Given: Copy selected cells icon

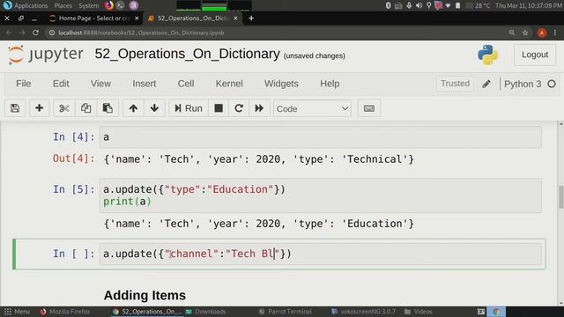Looking at the screenshot, I should tap(85, 108).
